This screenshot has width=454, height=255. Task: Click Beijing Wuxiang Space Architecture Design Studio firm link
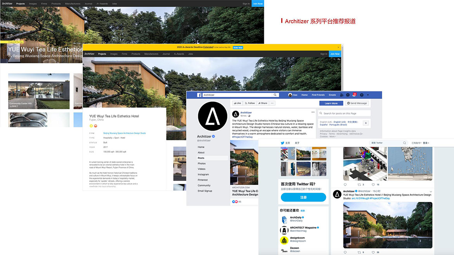[125, 133]
